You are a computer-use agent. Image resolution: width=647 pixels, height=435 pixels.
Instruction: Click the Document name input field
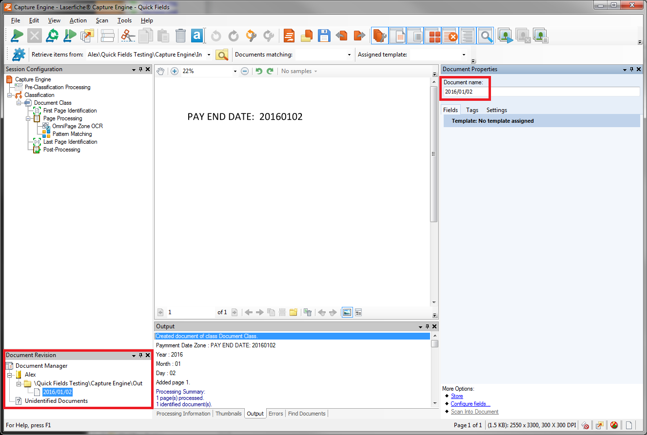(x=540, y=92)
